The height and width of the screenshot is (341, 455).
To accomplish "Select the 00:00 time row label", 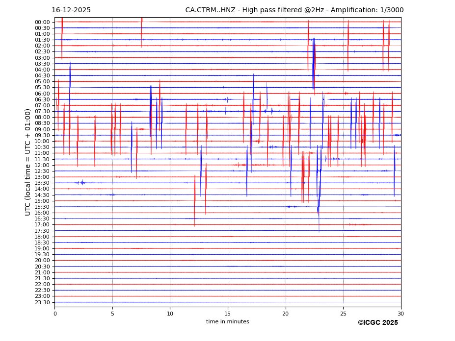I will [42, 22].
